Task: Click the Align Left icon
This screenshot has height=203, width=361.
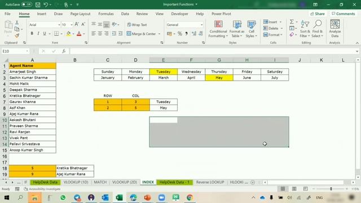Action: (x=94, y=34)
